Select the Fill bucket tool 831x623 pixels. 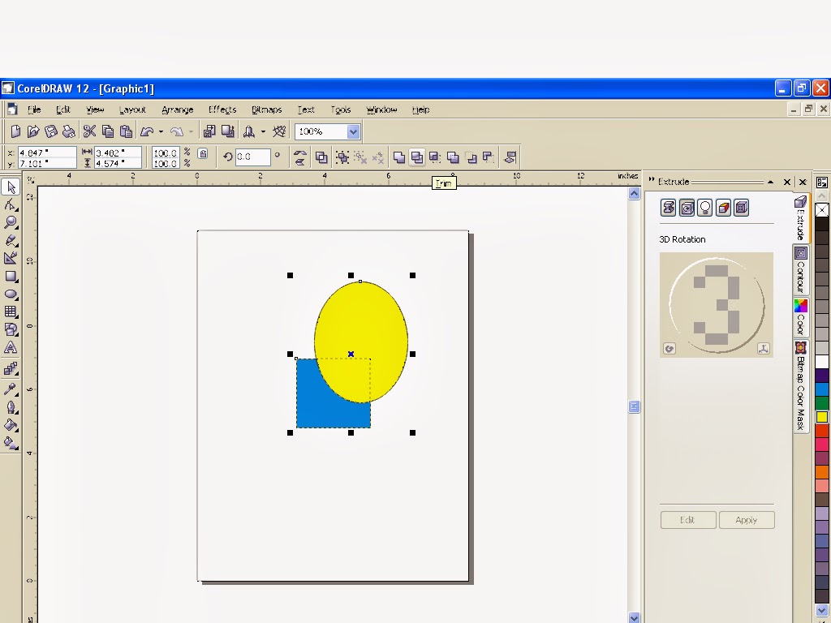click(11, 425)
